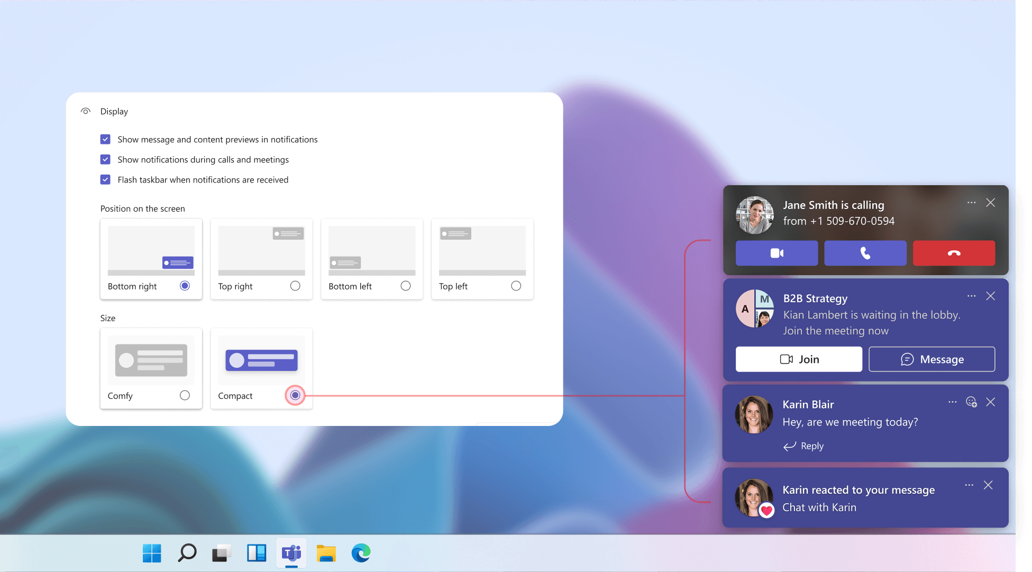Disable Flash taskbar when notifications received
Screen dimensions: 1032x572
(105, 179)
